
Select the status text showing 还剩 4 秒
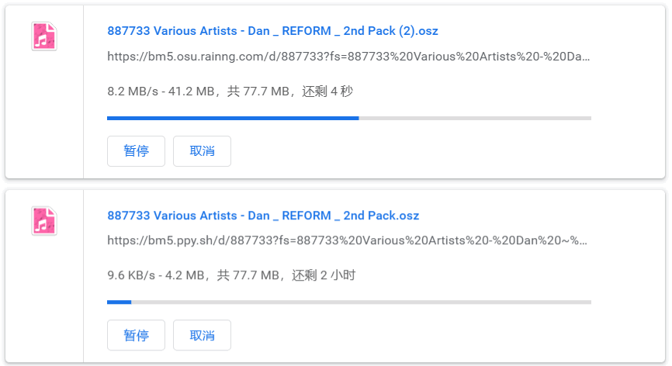327,91
